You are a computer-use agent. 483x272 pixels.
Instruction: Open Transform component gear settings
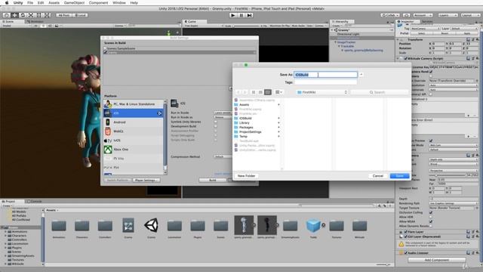tap(478, 39)
